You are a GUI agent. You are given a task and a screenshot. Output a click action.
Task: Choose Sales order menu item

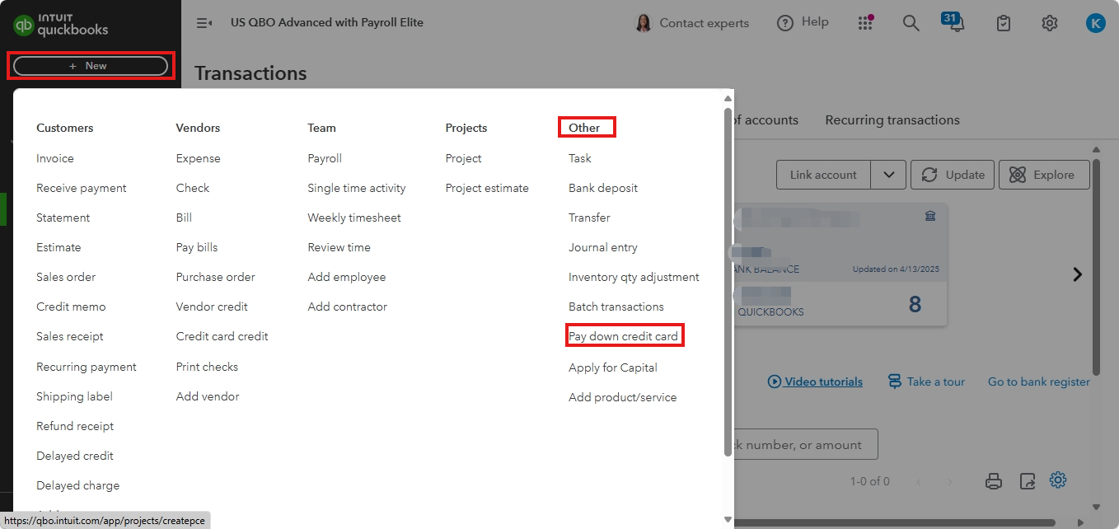pos(66,277)
